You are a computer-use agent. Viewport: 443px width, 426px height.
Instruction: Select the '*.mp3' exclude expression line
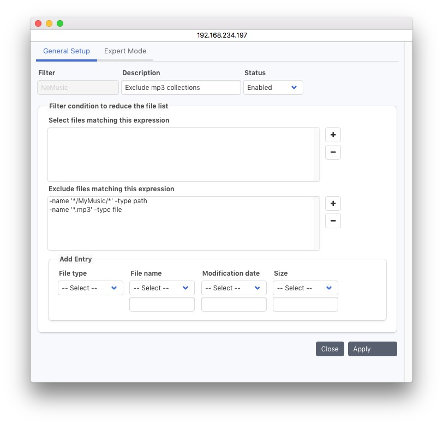[85, 210]
